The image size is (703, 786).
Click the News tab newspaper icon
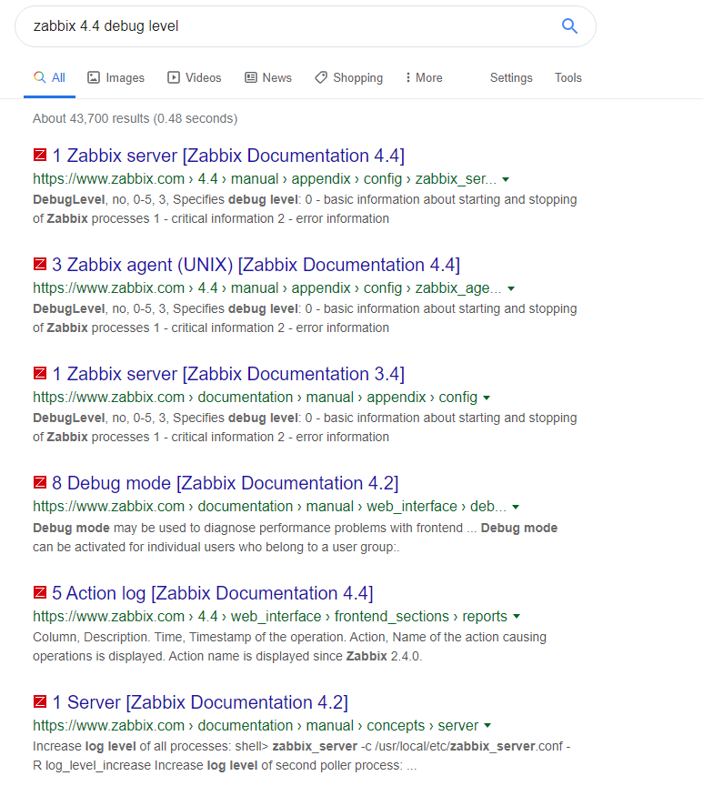pyautogui.click(x=250, y=77)
